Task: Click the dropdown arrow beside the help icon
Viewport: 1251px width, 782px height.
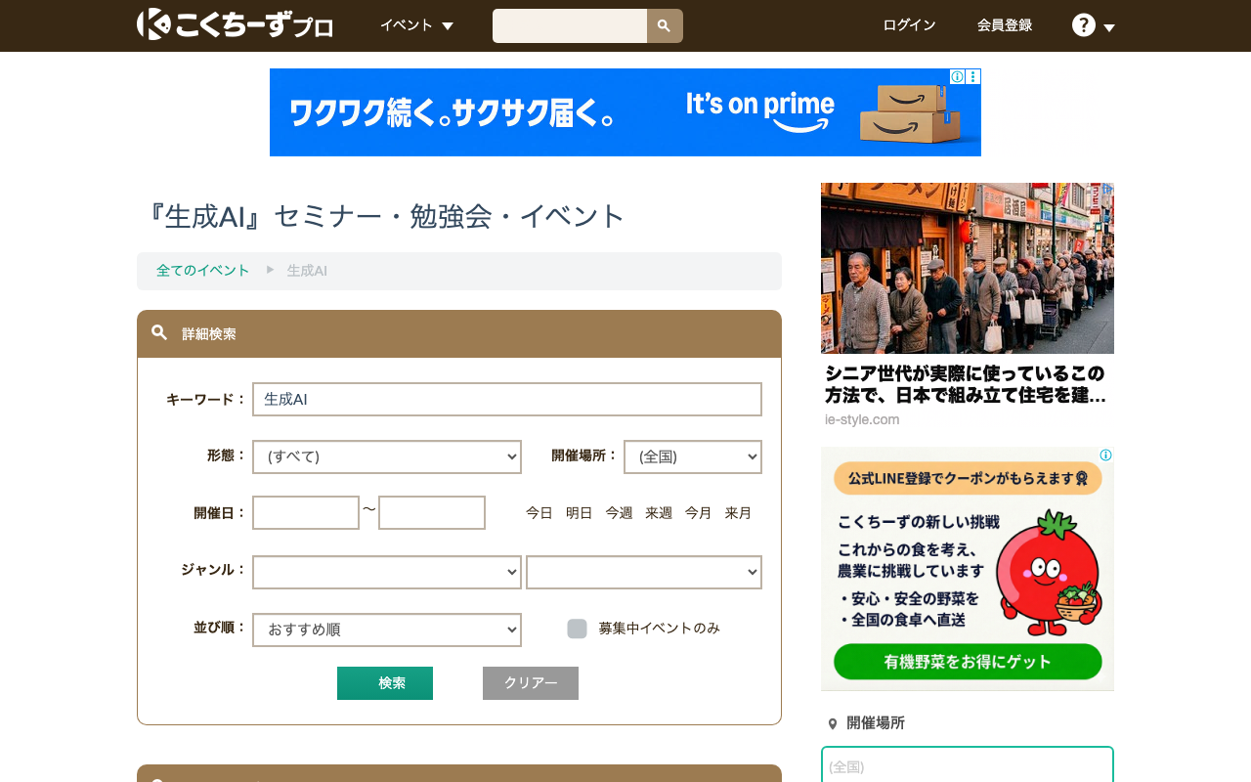Action: click(1109, 28)
